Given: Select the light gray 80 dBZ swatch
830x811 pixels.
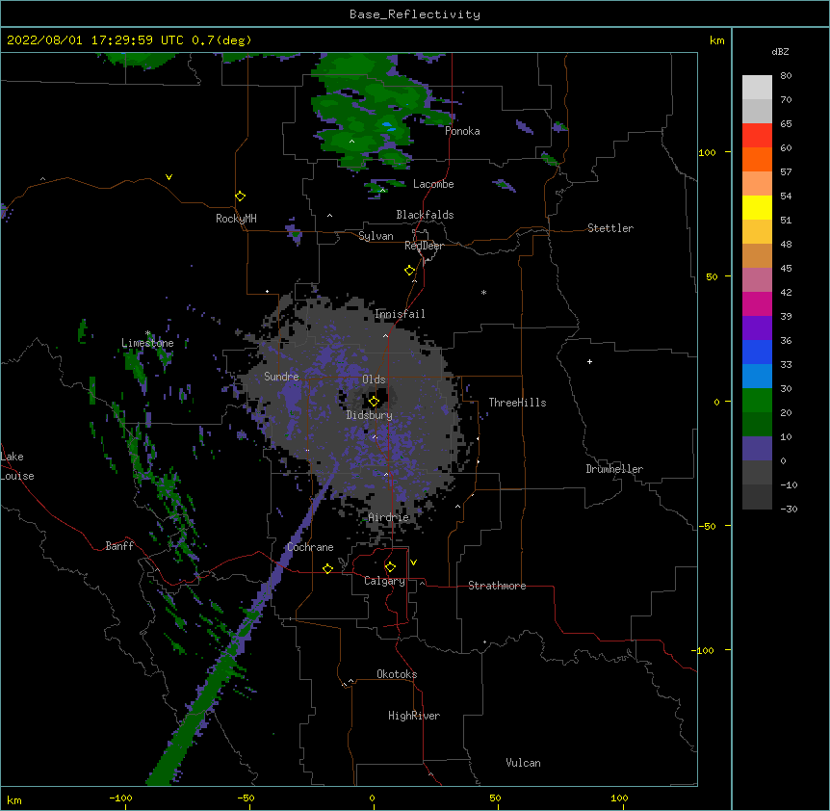Looking at the screenshot, I should click(x=757, y=88).
